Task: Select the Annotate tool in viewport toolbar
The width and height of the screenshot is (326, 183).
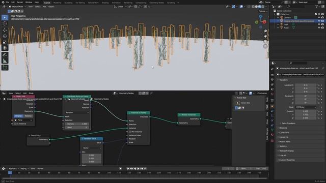Action: (x=5, y=55)
